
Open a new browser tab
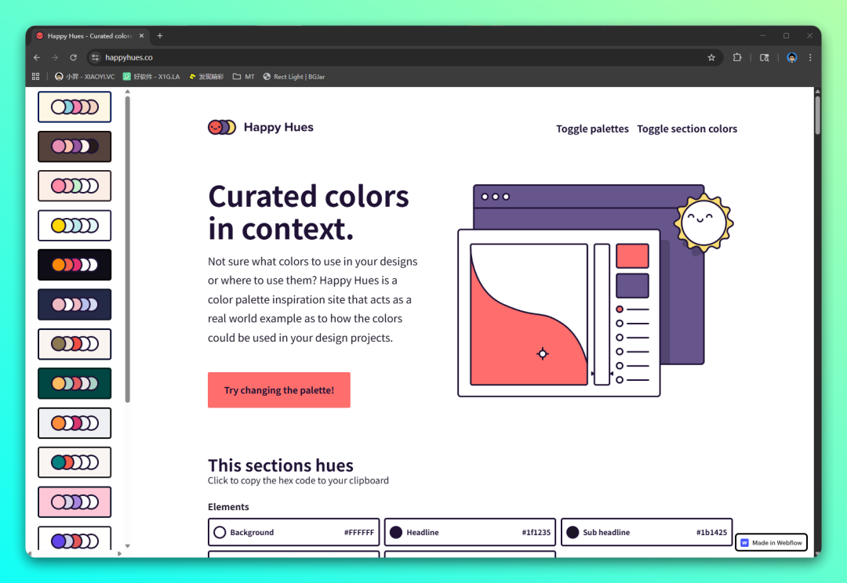click(160, 35)
